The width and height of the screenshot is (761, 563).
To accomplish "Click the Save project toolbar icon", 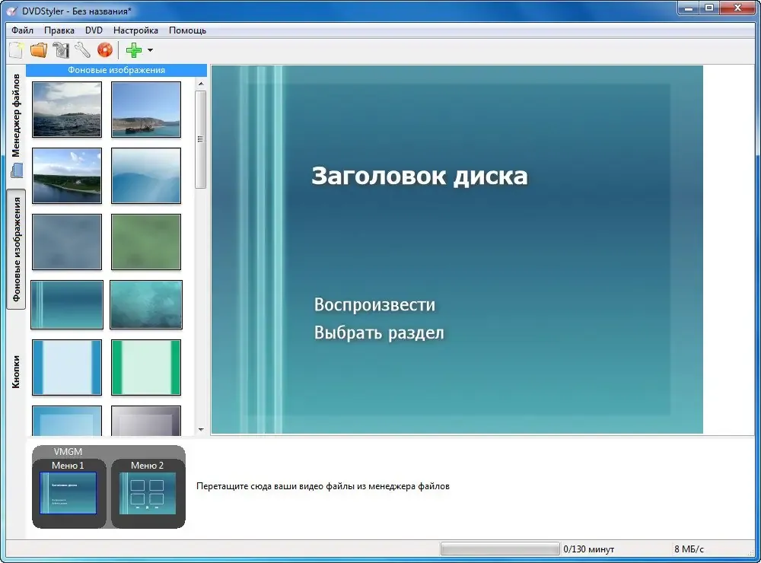I will pyautogui.click(x=61, y=50).
